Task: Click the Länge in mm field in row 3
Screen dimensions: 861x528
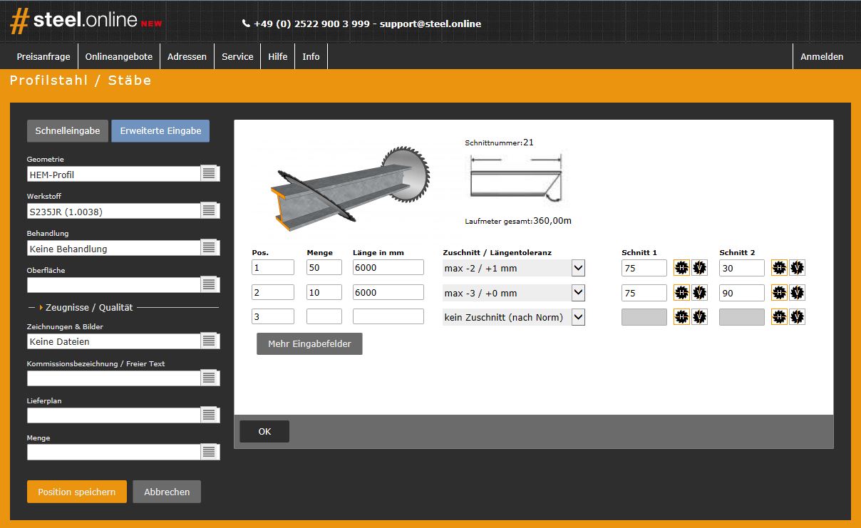Action: coord(388,317)
